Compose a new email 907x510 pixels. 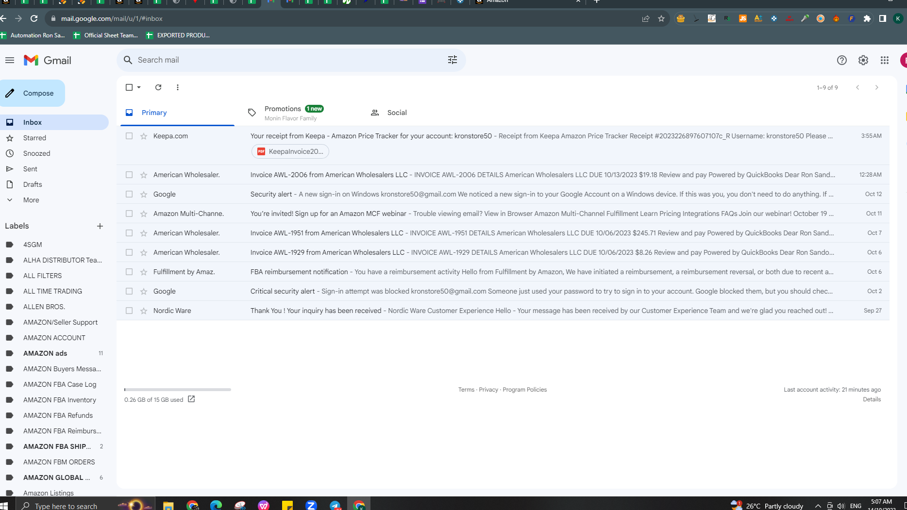pos(32,93)
